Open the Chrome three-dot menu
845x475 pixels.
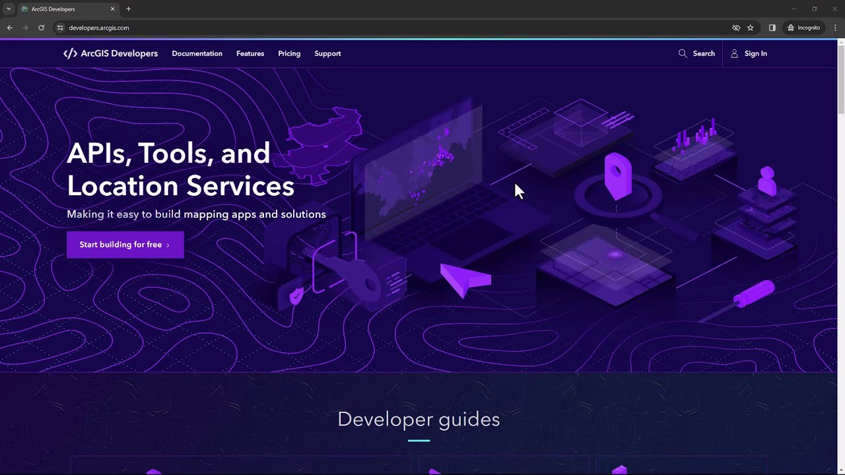tap(835, 28)
